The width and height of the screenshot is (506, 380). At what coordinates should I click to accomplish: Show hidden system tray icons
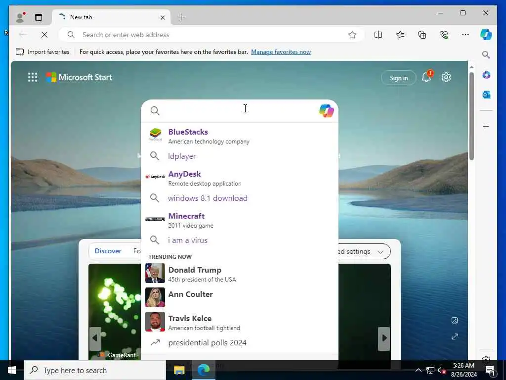click(418, 370)
